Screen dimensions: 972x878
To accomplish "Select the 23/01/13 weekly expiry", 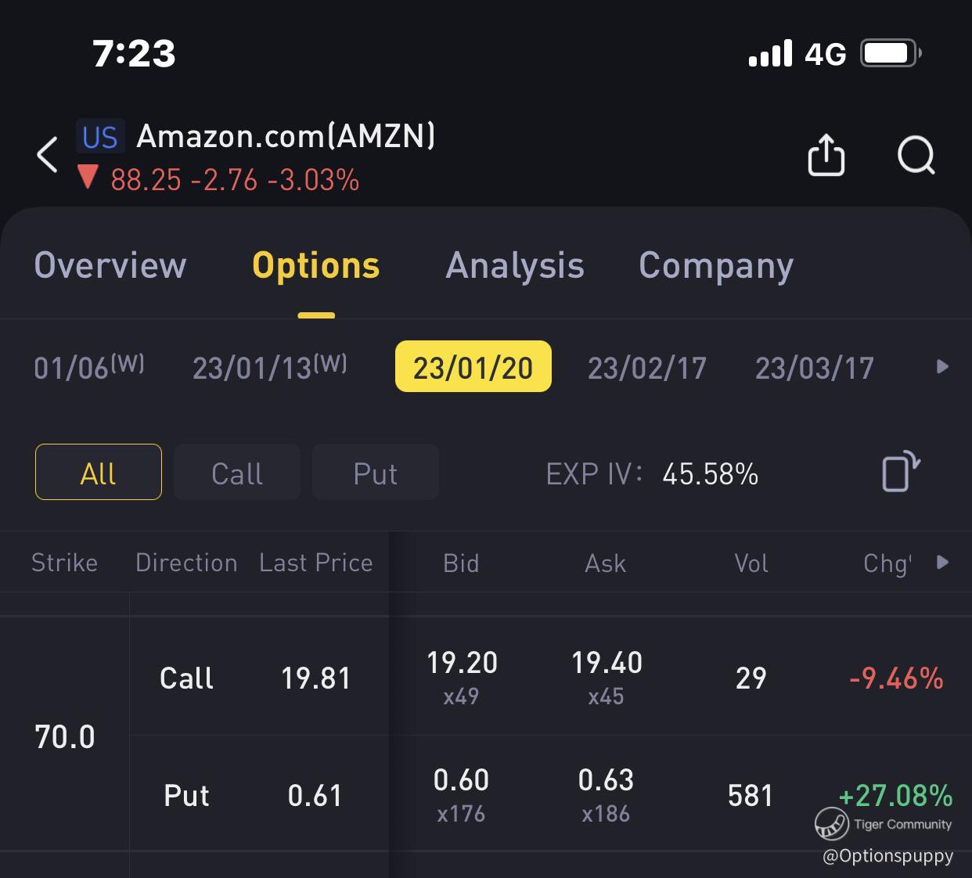I will click(x=270, y=366).
